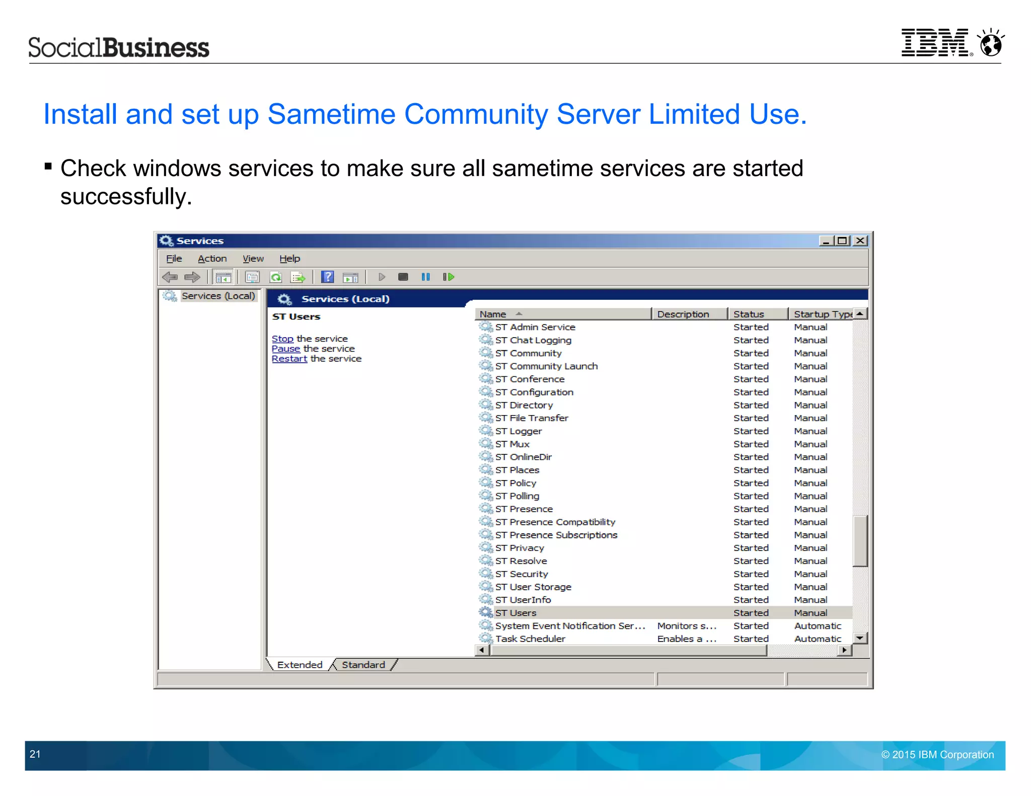
Task: Select the ST Presence Subscriptions row
Action: (x=664, y=535)
